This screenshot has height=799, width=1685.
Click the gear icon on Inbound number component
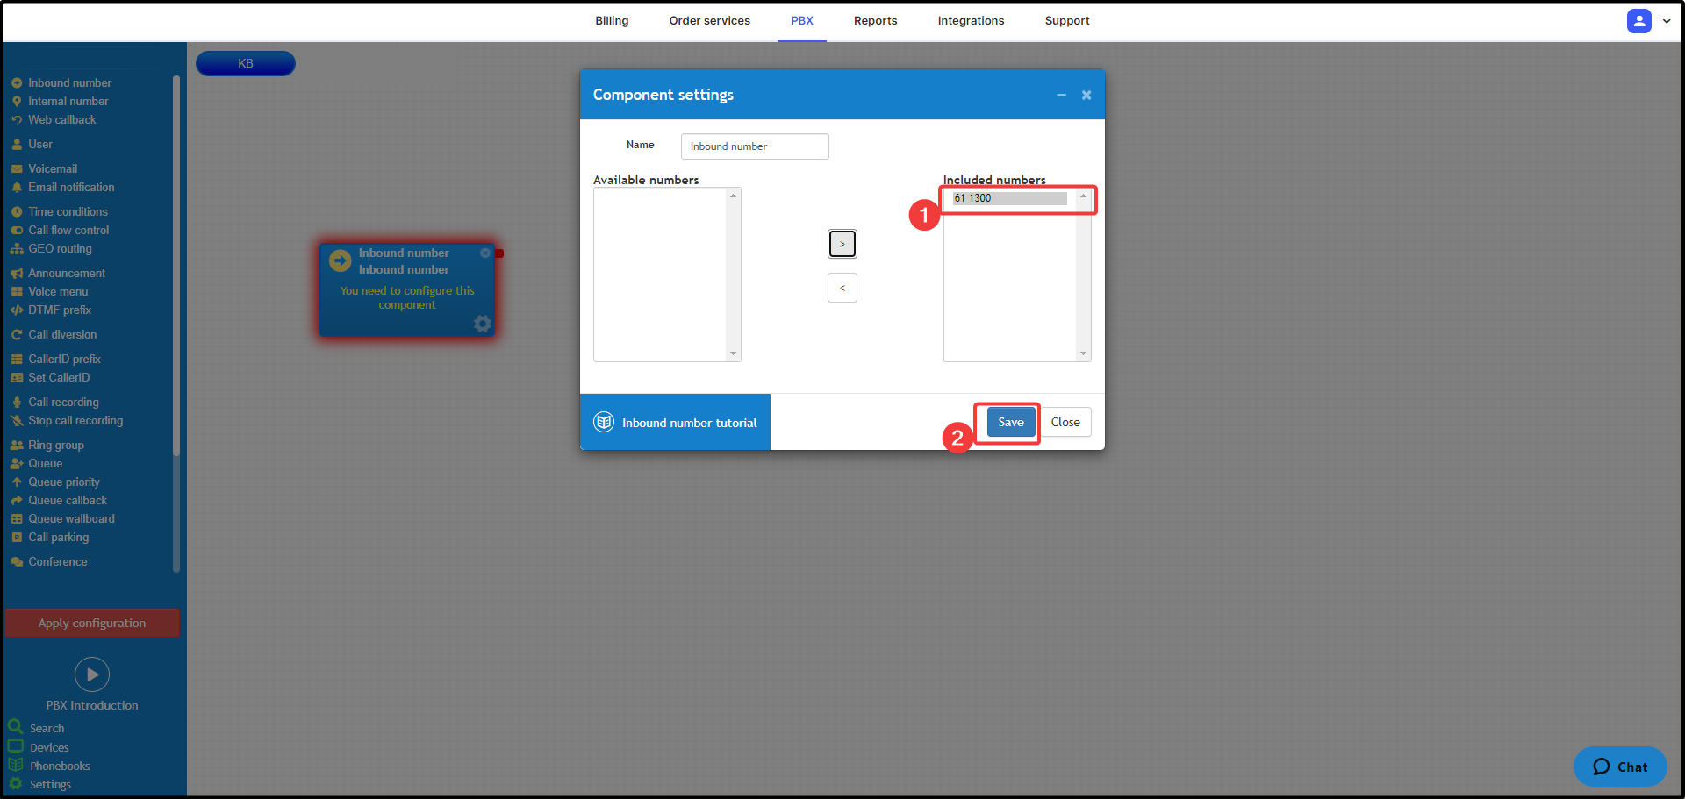(482, 324)
